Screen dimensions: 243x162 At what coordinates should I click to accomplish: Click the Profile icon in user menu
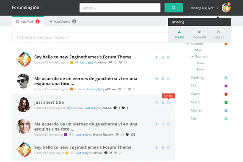click(x=180, y=32)
